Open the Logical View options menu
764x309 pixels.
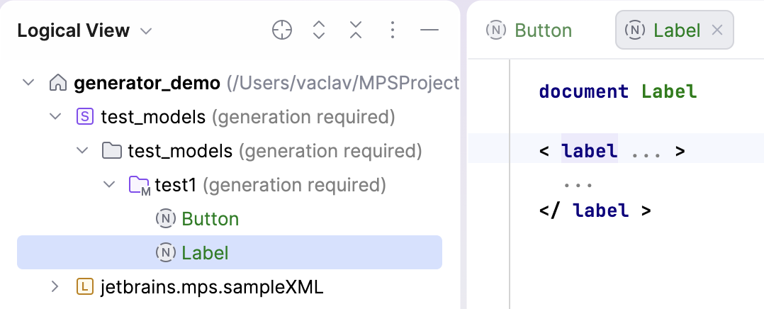(393, 30)
